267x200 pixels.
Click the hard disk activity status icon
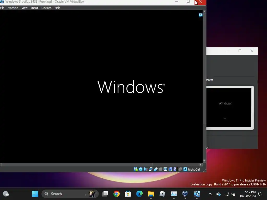[x=136, y=169]
